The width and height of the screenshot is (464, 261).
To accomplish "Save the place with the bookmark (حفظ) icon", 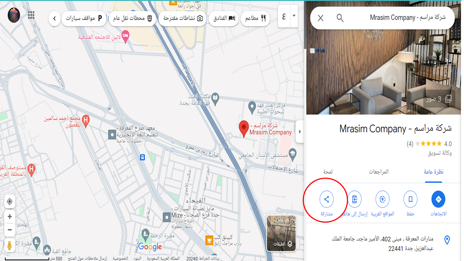I will (410, 199).
